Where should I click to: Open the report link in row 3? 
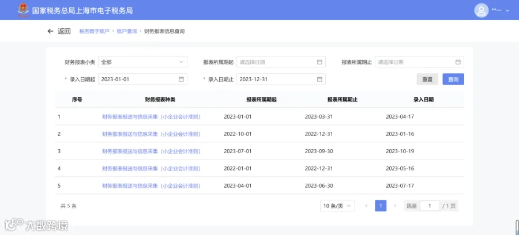(x=151, y=151)
